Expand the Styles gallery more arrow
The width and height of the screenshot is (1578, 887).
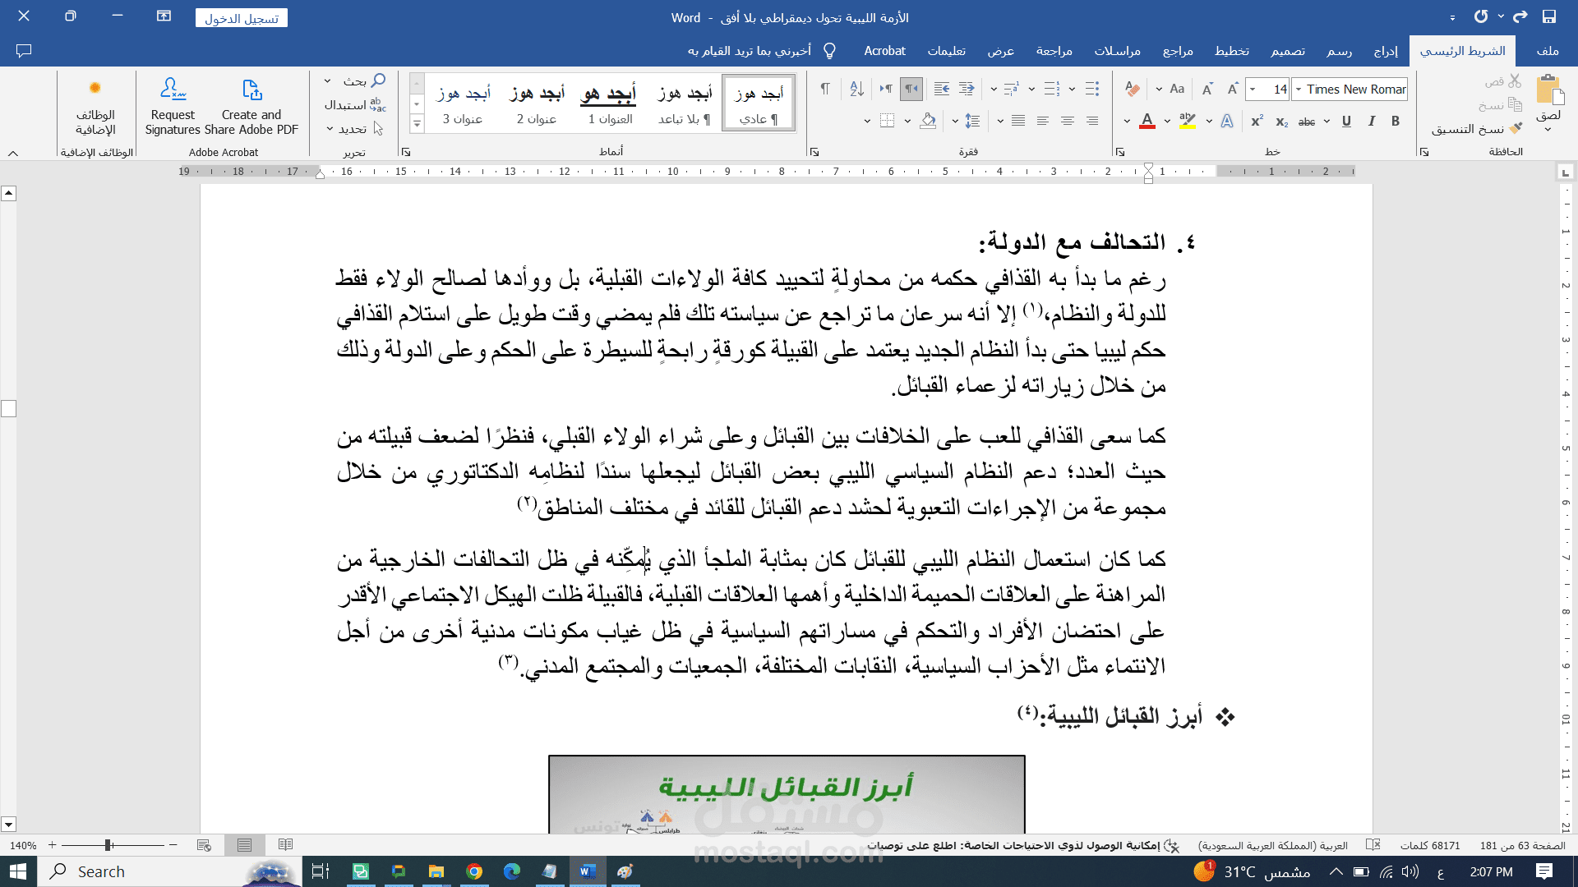[417, 124]
